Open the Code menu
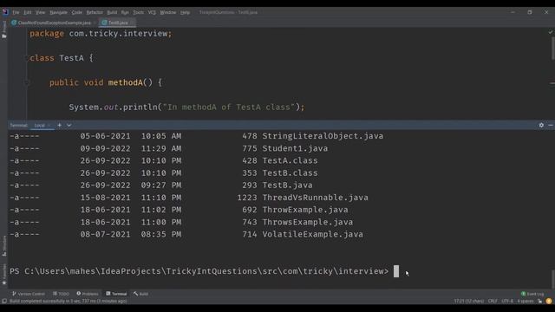Image resolution: width=555 pixels, height=312 pixels. click(x=77, y=12)
